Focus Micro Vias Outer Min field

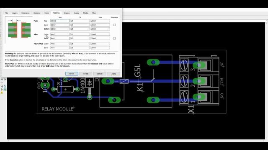click(60, 44)
